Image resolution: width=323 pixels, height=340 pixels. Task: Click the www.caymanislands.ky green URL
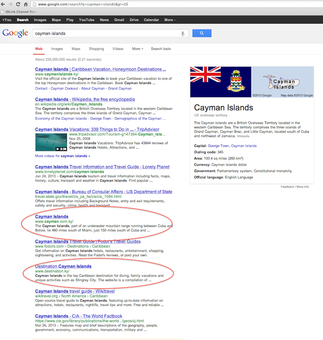pos(57,74)
